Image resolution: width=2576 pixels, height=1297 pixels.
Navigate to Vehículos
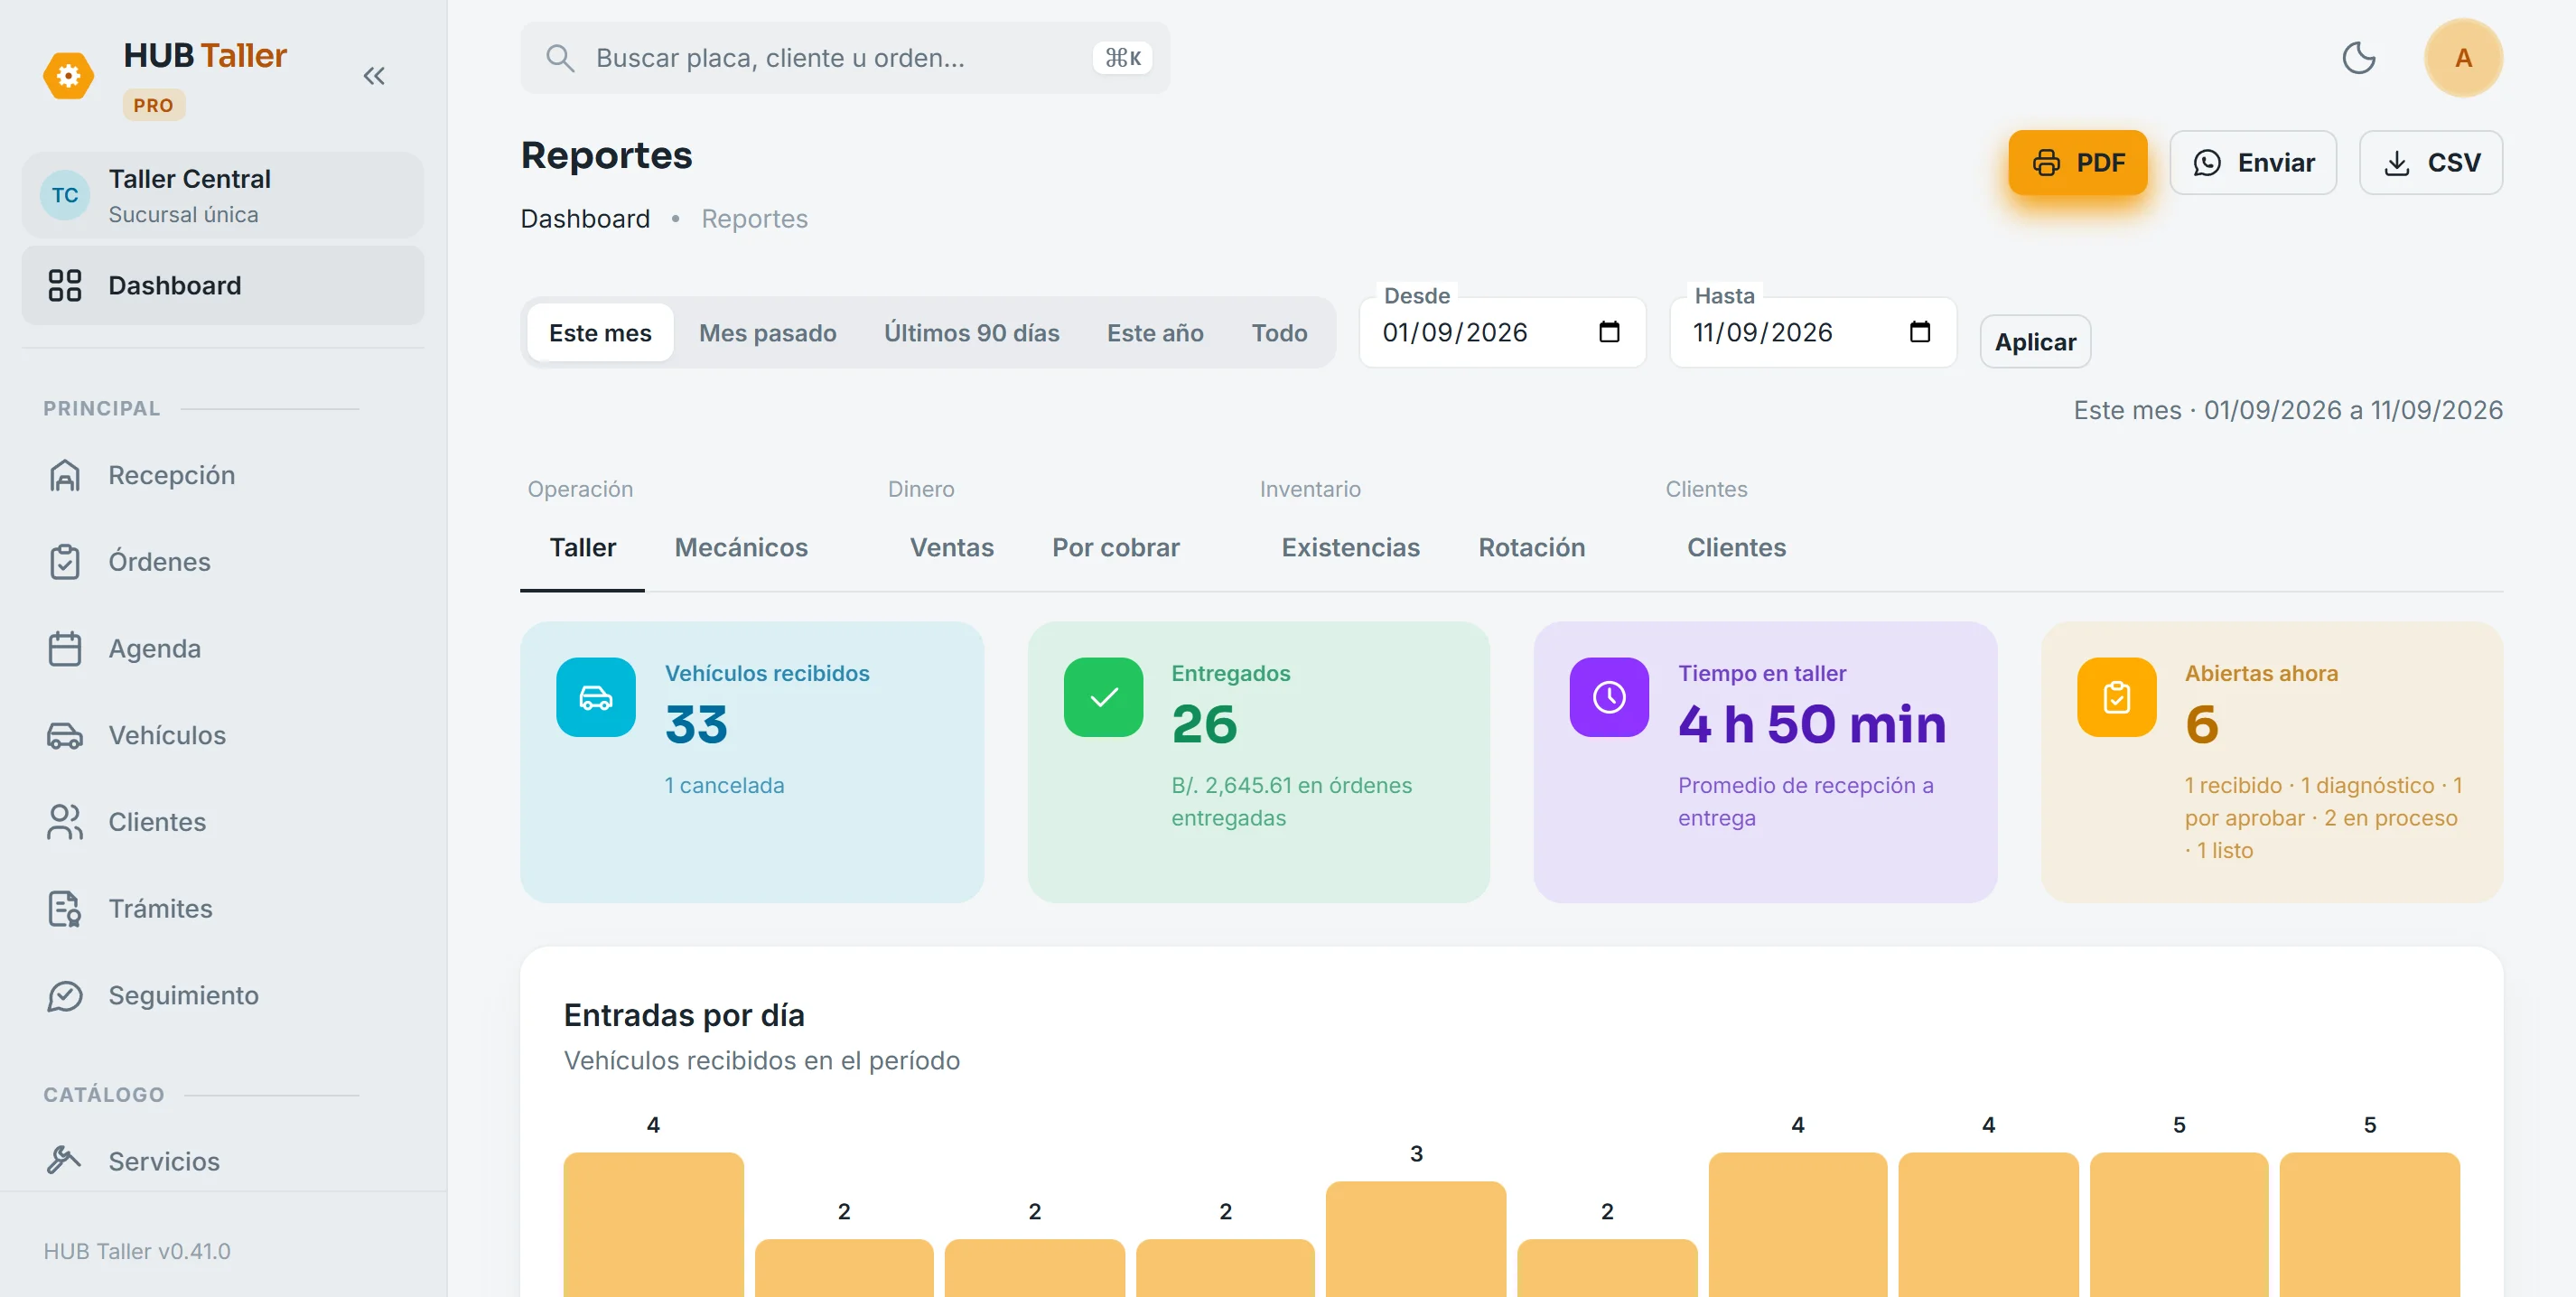point(223,735)
